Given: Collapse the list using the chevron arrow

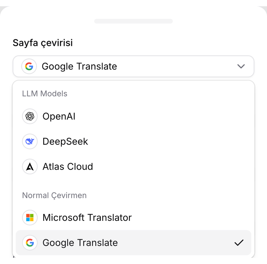Looking at the screenshot, I should point(241,66).
